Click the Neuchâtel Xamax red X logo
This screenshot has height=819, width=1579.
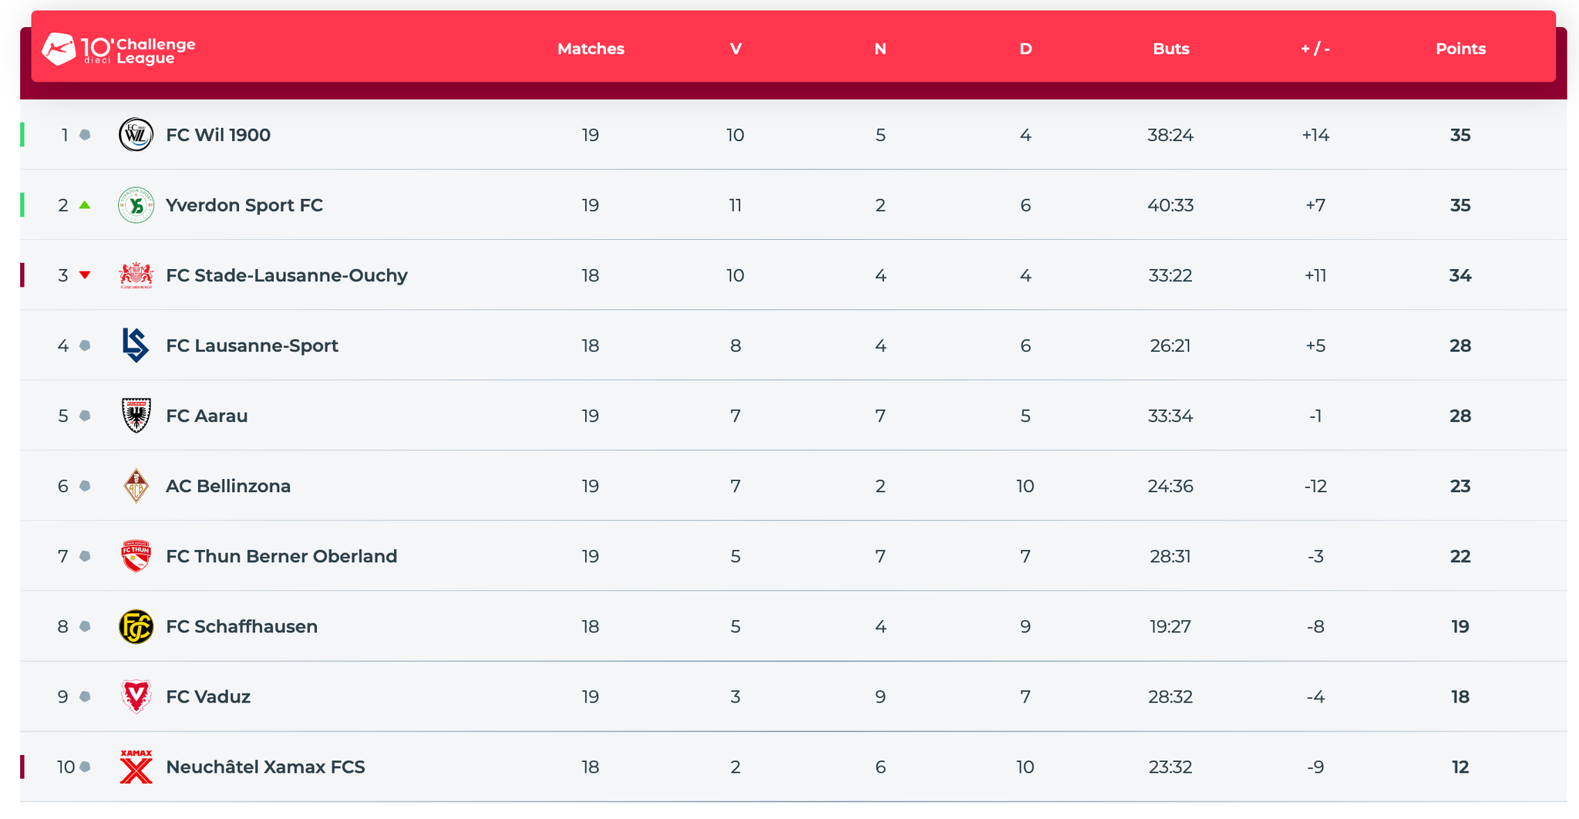(x=136, y=767)
